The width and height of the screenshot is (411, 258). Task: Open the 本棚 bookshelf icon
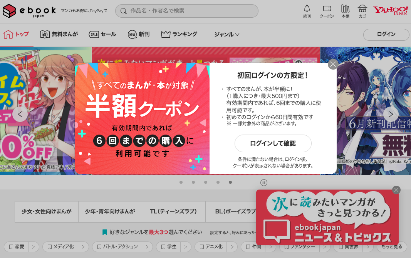(x=346, y=12)
